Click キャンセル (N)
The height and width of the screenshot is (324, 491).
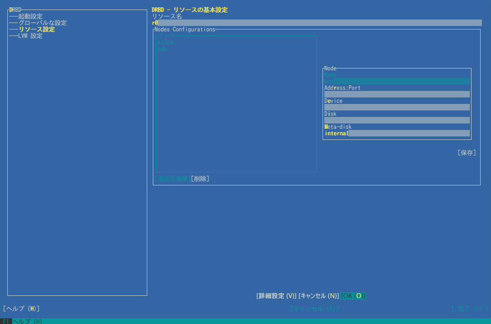pos(319,296)
